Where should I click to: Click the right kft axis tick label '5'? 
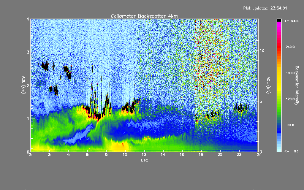(x=261, y=101)
